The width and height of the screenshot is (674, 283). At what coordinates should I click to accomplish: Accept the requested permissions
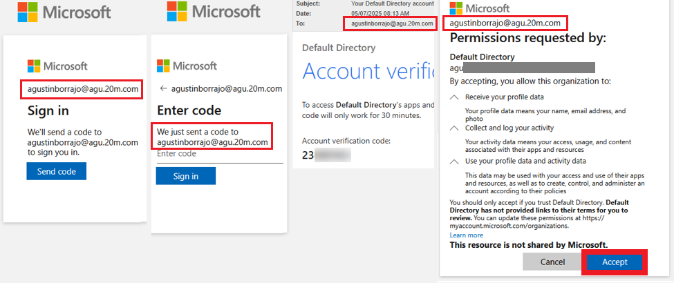615,262
